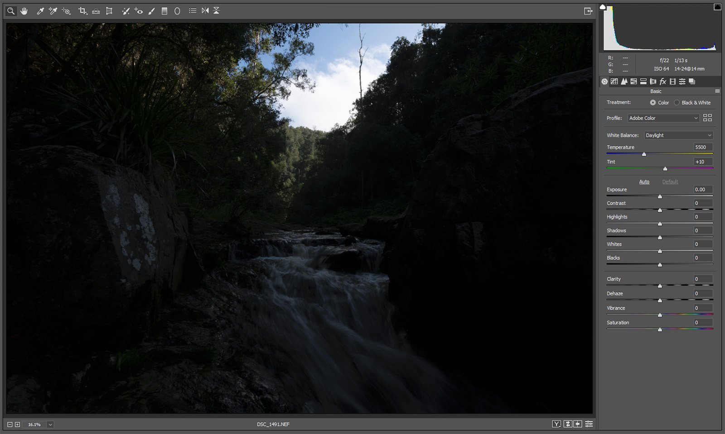This screenshot has height=434, width=725.
Task: Switch to the Tone Curve panel
Action: [614, 82]
